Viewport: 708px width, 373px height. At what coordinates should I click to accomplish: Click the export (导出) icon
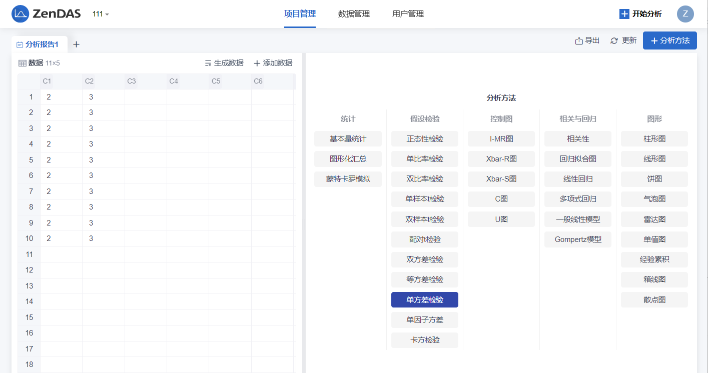click(579, 41)
